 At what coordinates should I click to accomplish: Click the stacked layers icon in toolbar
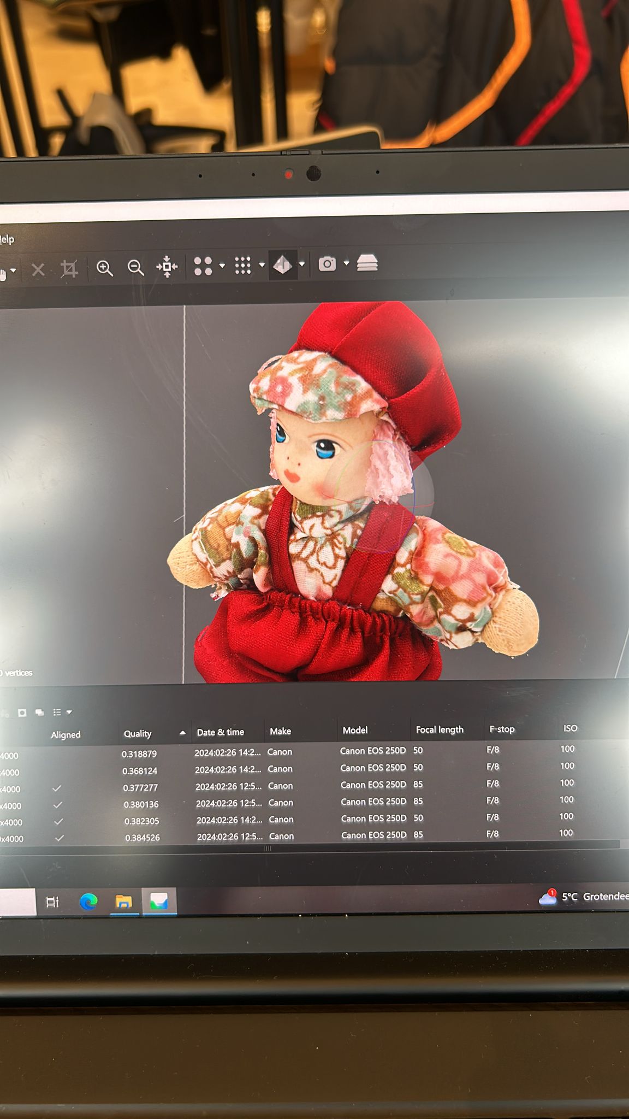click(367, 263)
